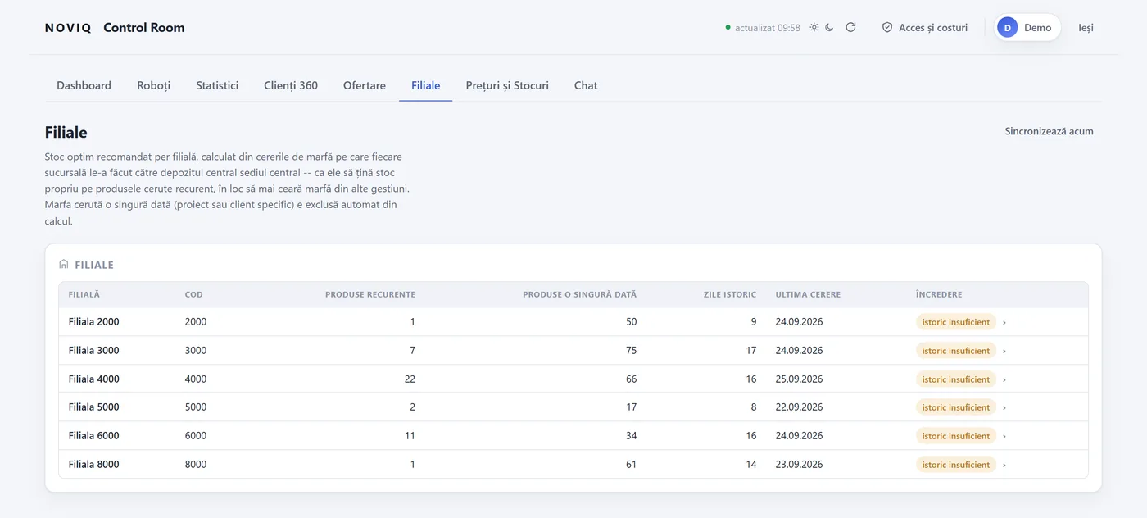Viewport: 1147px width, 518px height.
Task: Switch to dark theme moon icon
Action: pos(829,27)
